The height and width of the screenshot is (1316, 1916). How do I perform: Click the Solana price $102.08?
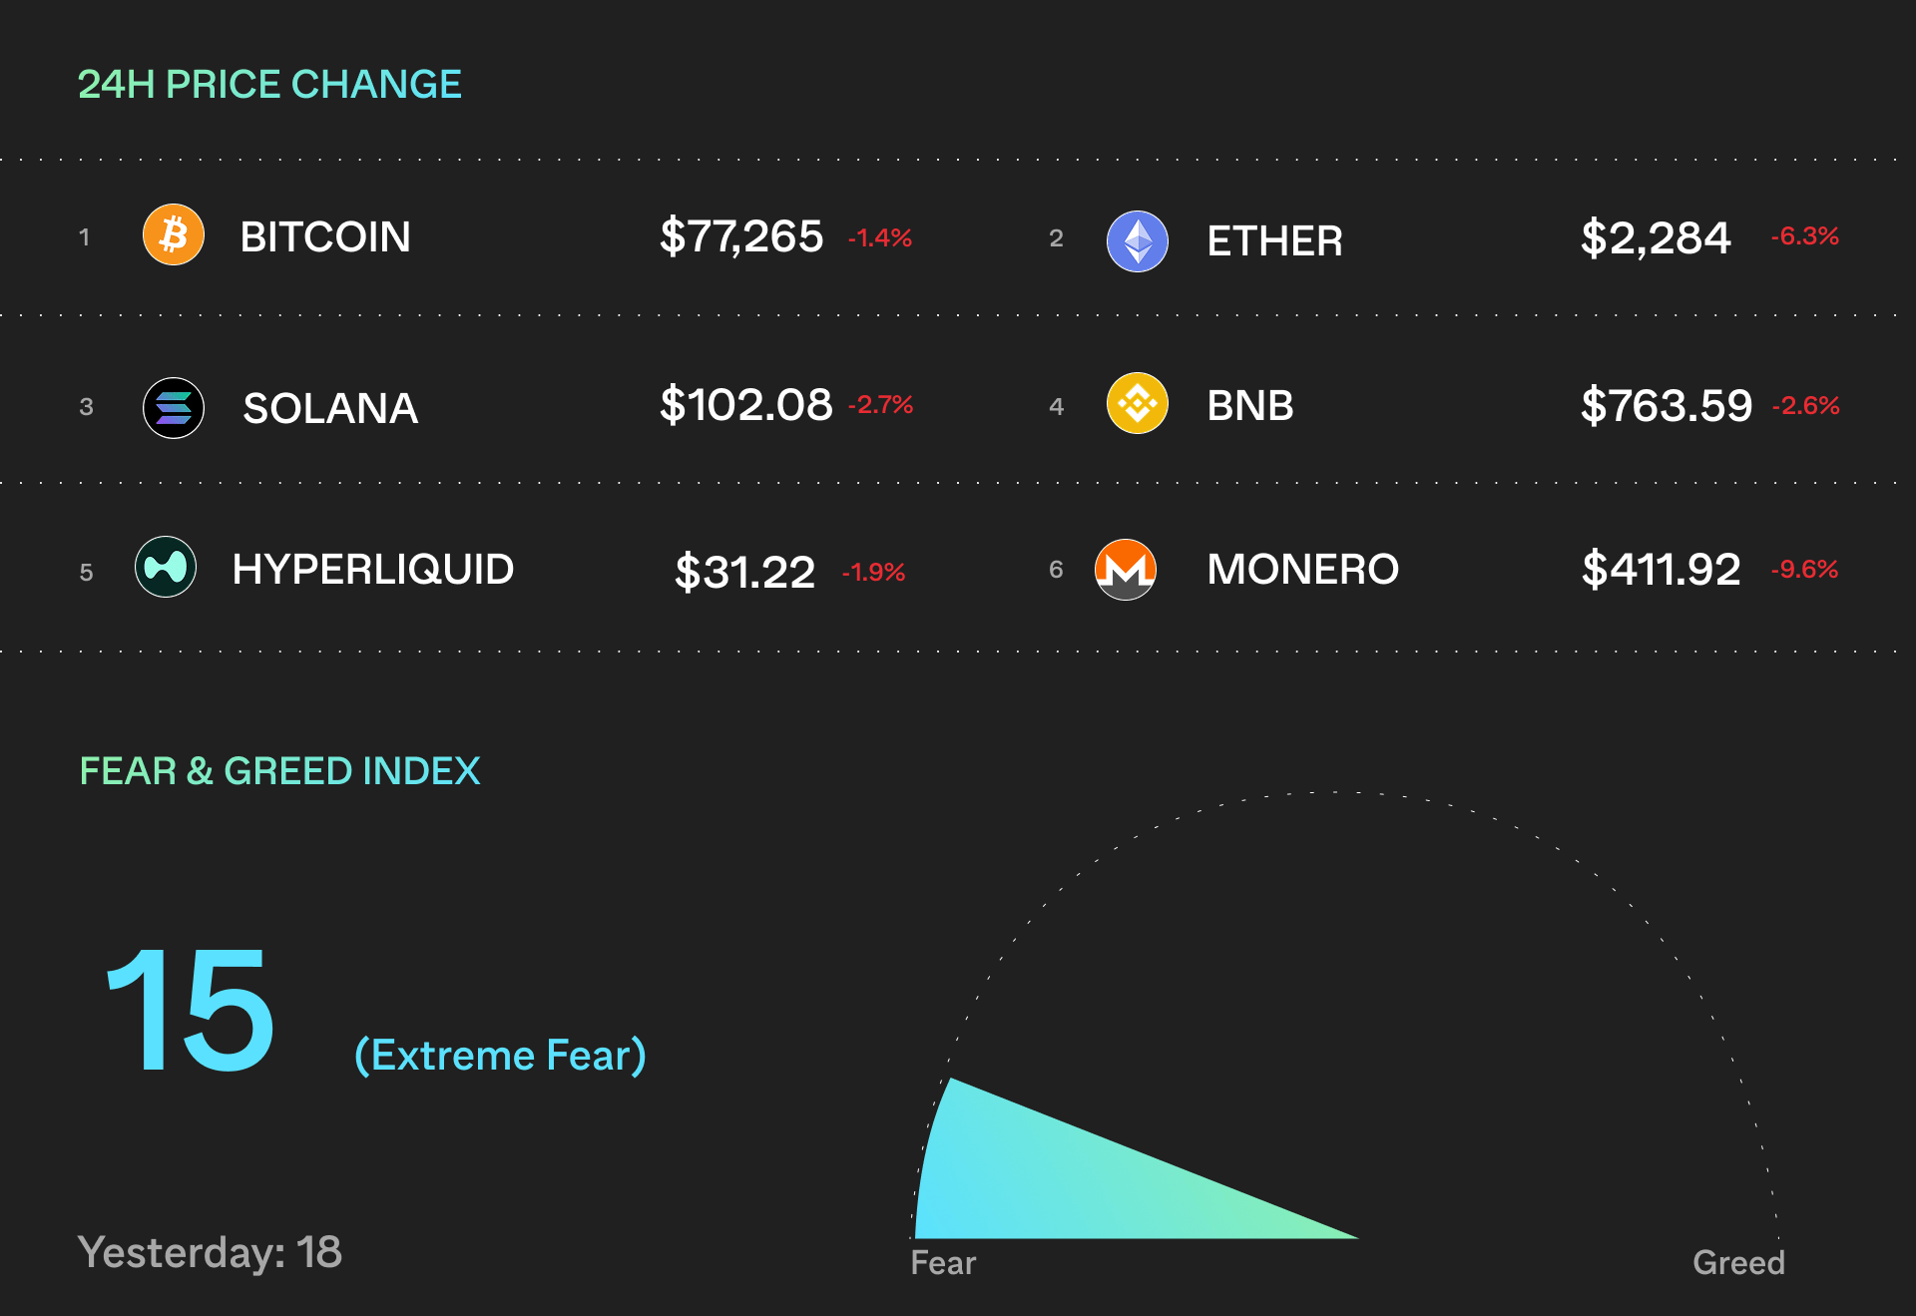(745, 405)
